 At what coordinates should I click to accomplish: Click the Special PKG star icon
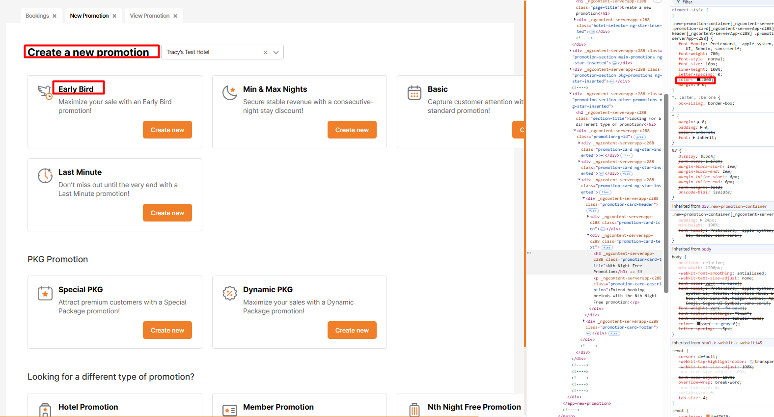pyautogui.click(x=45, y=293)
